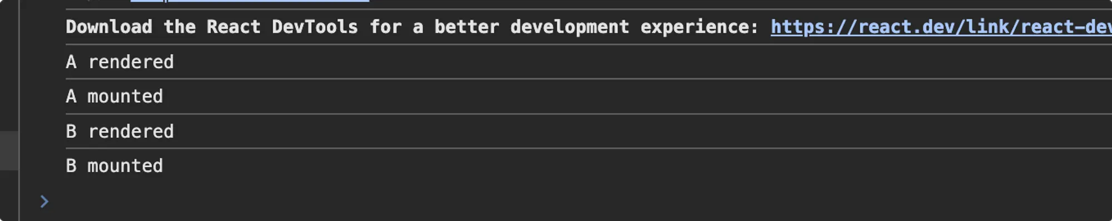Click the word "DevTools" in the console message
This screenshot has width=1112, height=221.
click(x=315, y=27)
